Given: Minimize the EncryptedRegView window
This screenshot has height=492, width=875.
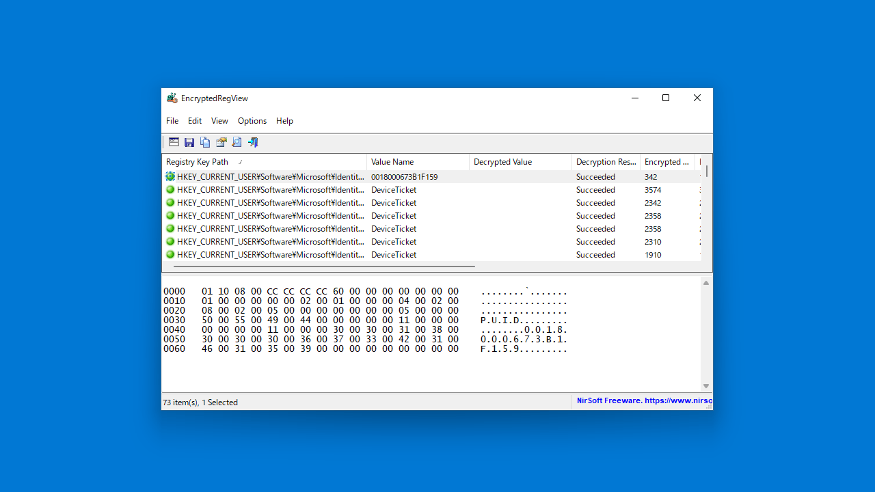Looking at the screenshot, I should tap(634, 98).
